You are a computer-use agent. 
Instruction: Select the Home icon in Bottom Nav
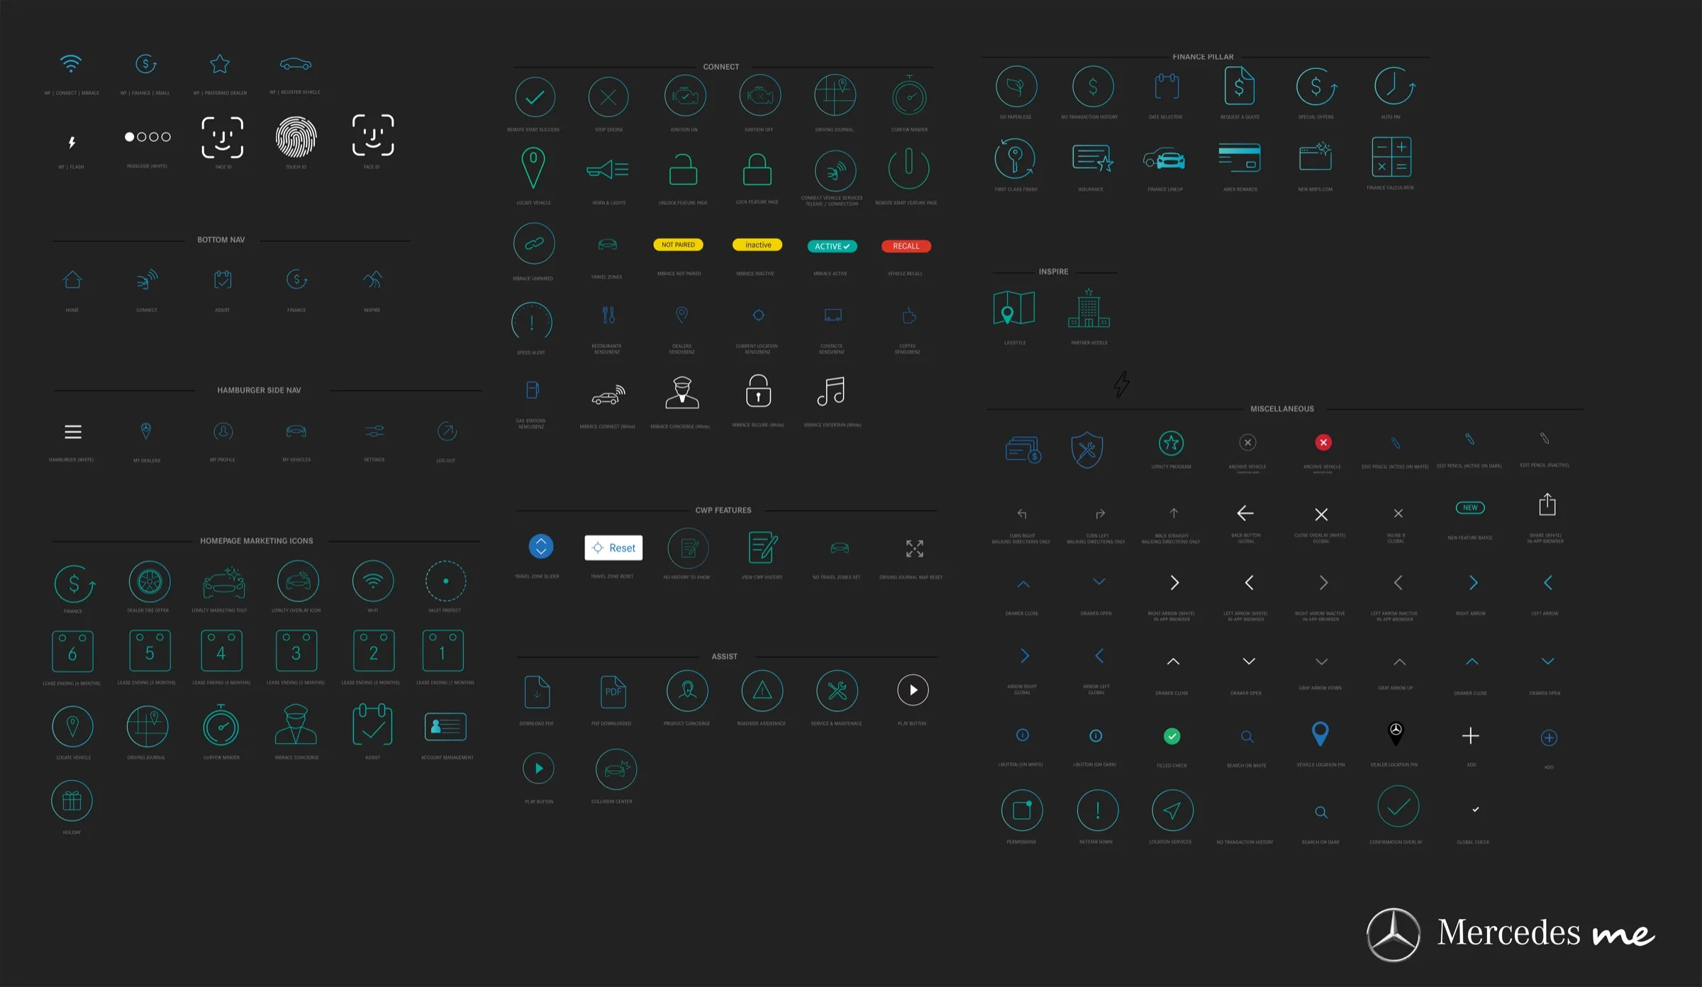point(72,280)
